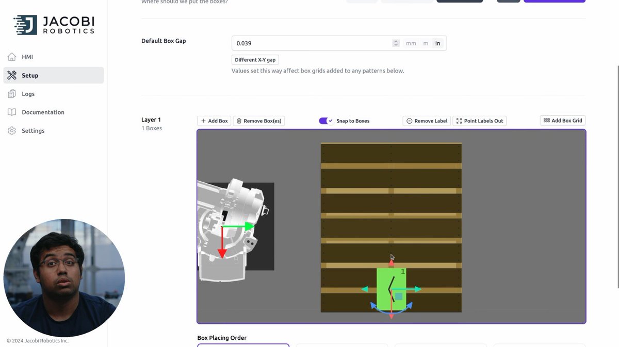Click the minus circle icon in Remove Label
The width and height of the screenshot is (619, 347).
tap(410, 121)
